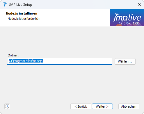
Task: Click the 'Node.js ist erforderlich' text
Action: point(24,19)
